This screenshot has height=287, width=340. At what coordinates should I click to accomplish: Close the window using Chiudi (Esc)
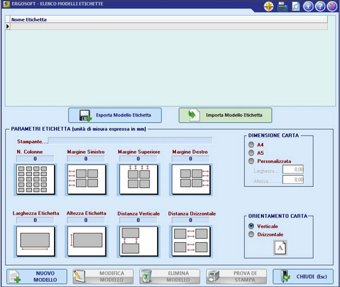tap(303, 276)
